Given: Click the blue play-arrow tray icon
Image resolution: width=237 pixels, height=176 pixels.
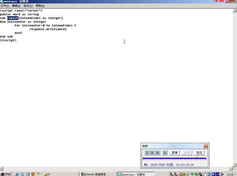Looking at the screenshot, I should tap(213, 174).
